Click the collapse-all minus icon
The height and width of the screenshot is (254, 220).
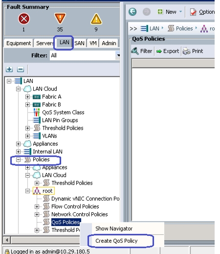(x=21, y=69)
